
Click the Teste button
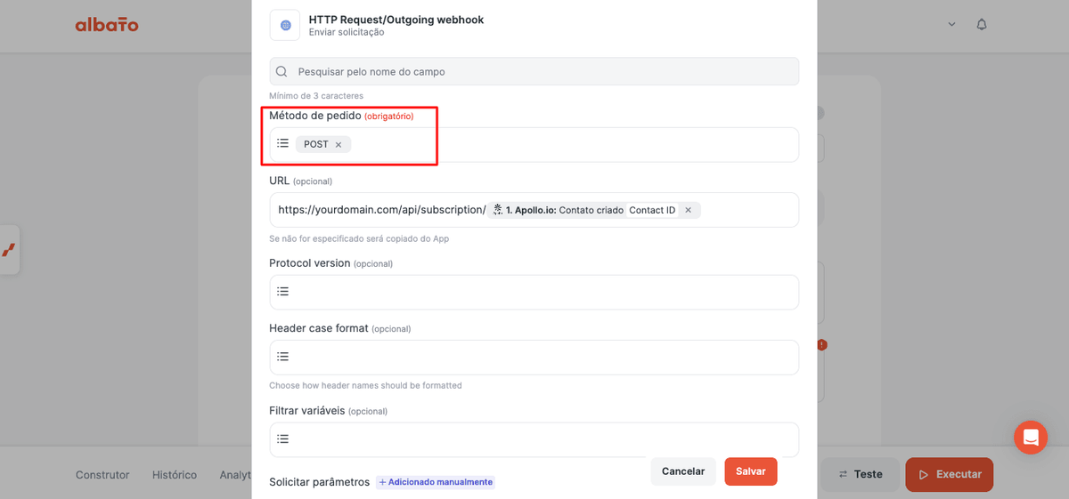point(861,474)
